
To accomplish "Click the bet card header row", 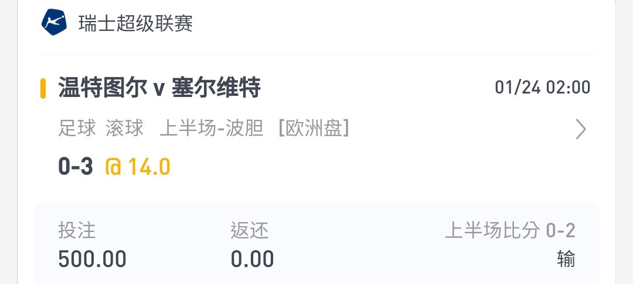I will click(316, 23).
